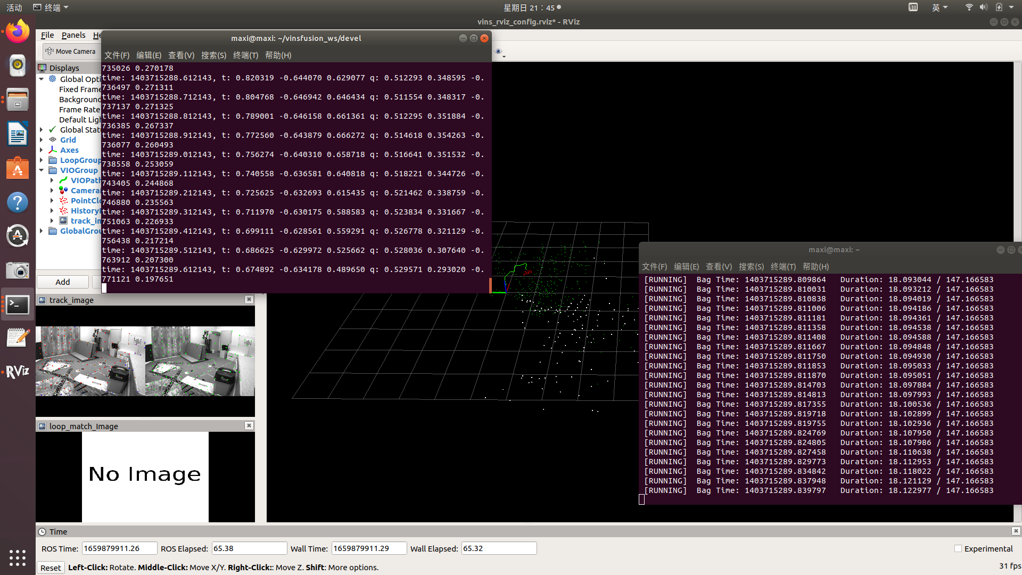The width and height of the screenshot is (1022, 575).
Task: Open the 编辑(E) menu in devel terminal
Action: [149, 55]
